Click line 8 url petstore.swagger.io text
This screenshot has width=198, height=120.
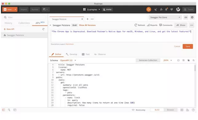(x=83, y=75)
